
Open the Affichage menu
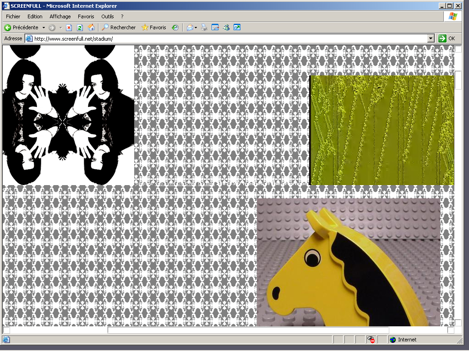(60, 16)
